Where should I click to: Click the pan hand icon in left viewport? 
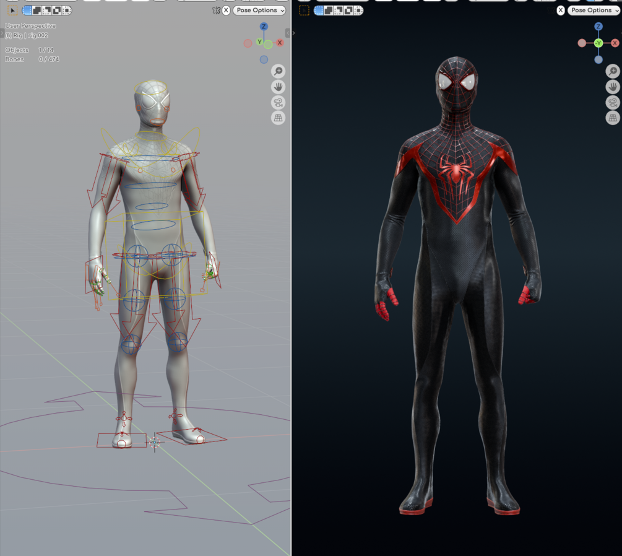coord(279,87)
